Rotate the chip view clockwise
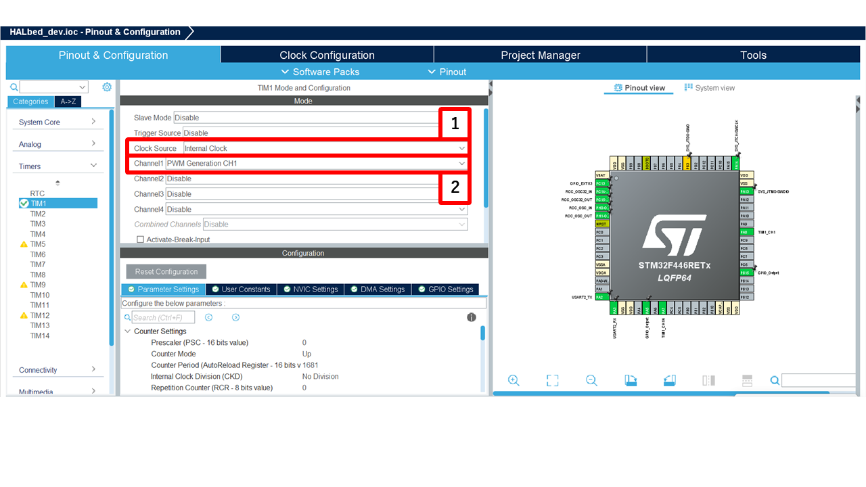The width and height of the screenshot is (866, 487). tap(631, 380)
